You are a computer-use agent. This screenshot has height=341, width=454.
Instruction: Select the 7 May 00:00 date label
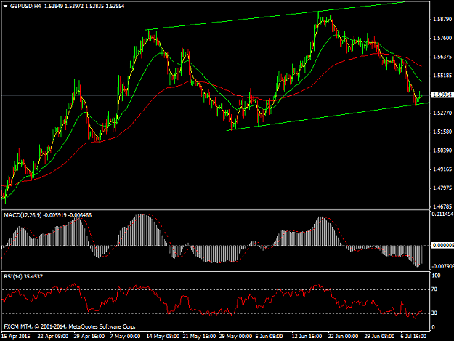coord(125,337)
